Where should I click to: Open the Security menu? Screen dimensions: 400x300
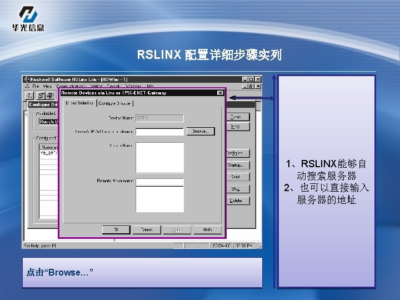pyautogui.click(x=113, y=86)
